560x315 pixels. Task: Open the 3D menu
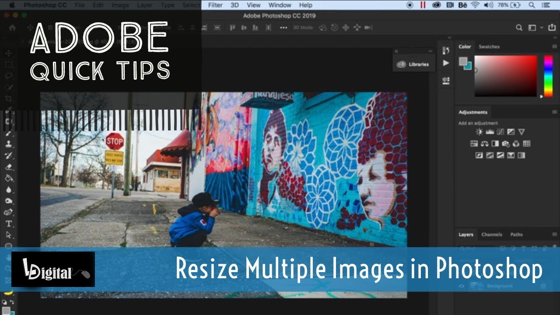pos(235,5)
